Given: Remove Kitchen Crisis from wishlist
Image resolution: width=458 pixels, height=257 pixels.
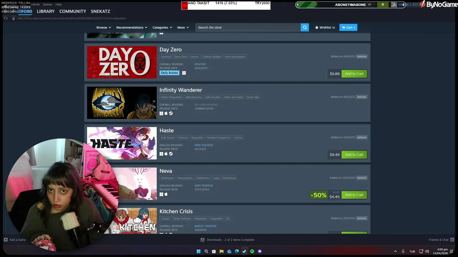Looking at the screenshot, I should tap(362, 218).
